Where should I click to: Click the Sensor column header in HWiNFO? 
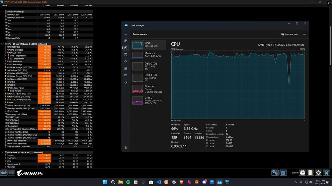[19, 6]
